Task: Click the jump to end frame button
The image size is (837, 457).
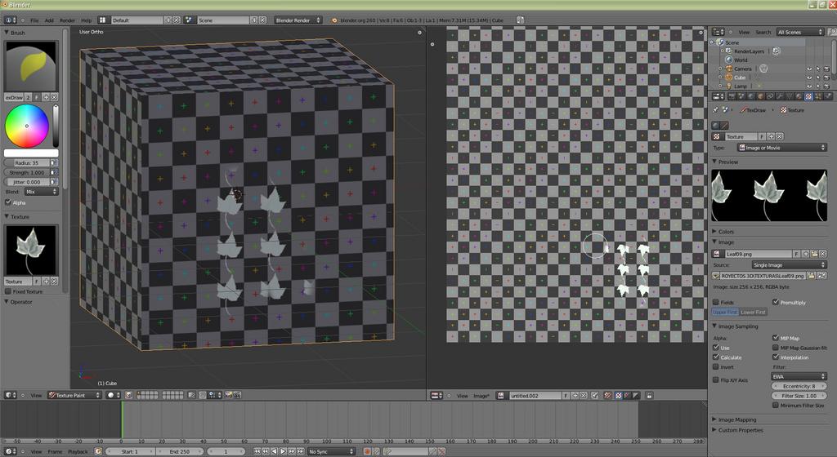Action: (301, 451)
